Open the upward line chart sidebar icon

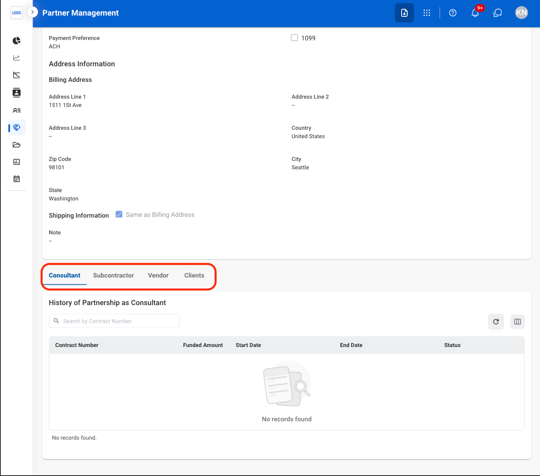pos(16,58)
